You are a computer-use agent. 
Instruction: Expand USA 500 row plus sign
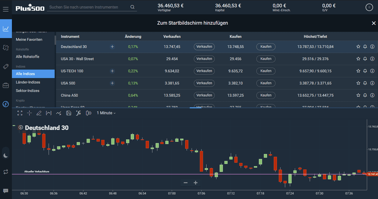coord(112,83)
